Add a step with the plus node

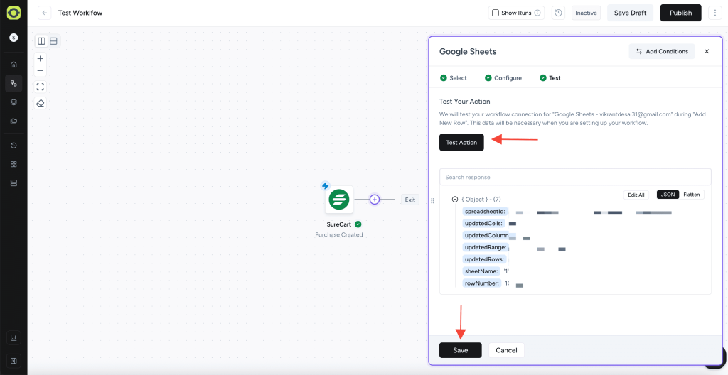pyautogui.click(x=375, y=200)
